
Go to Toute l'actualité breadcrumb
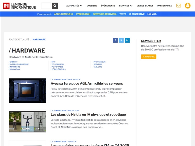pos(19,40)
